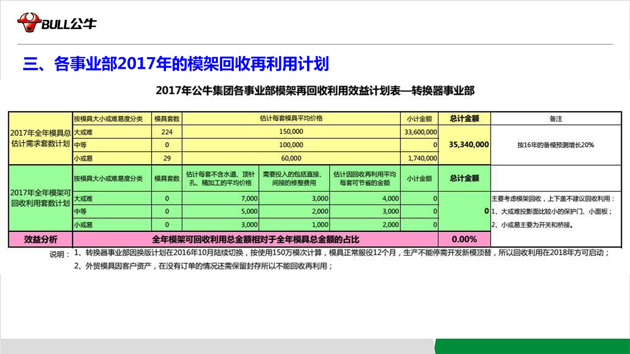Image resolution: width=630 pixels, height=354 pixels.
Task: Click the mold count value 29
Action: pyautogui.click(x=167, y=158)
